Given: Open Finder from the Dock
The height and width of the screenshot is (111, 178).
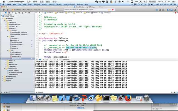Looking at the screenshot, I should pos(33,98).
